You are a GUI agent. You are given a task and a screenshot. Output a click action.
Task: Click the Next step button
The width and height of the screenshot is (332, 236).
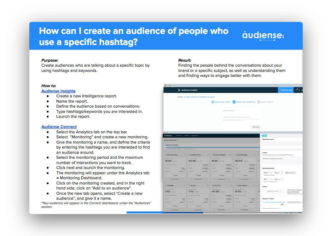click(256, 127)
